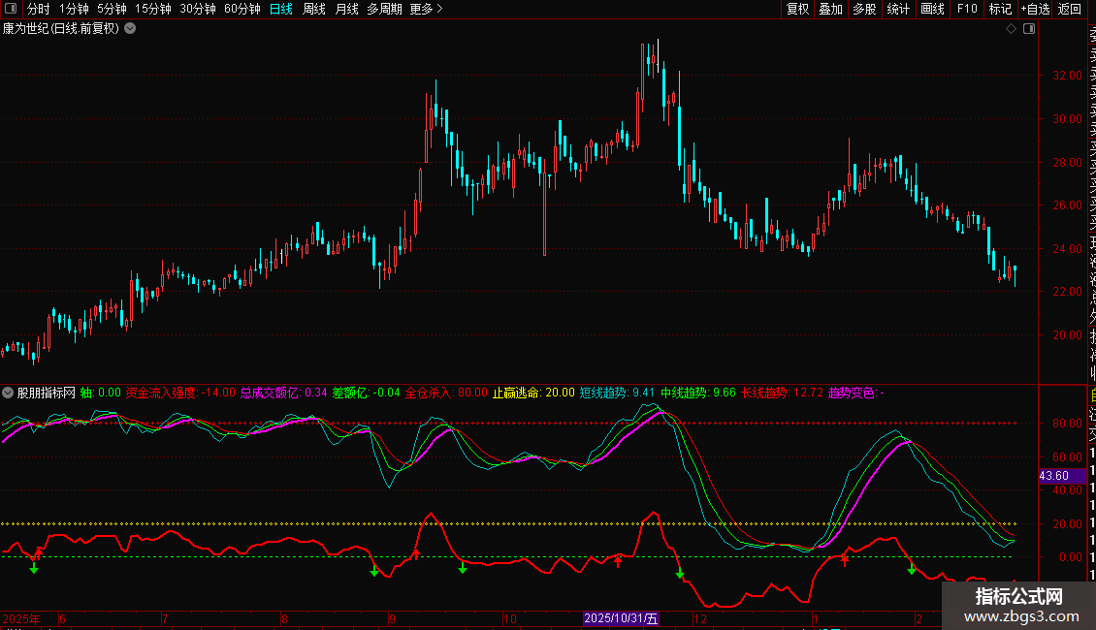Switch to 周线 weekly chart
This screenshot has height=630, width=1096.
pos(314,9)
